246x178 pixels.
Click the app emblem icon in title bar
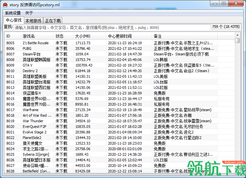coord(5,5)
